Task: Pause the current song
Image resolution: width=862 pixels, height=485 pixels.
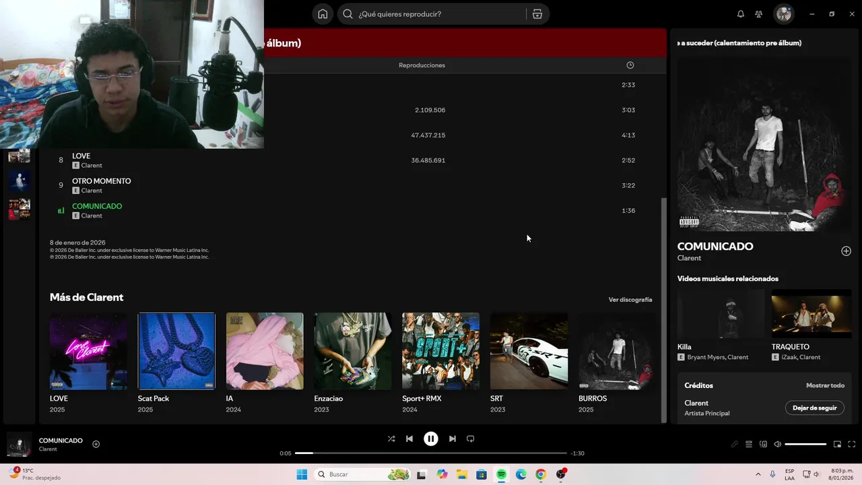Action: 431,439
